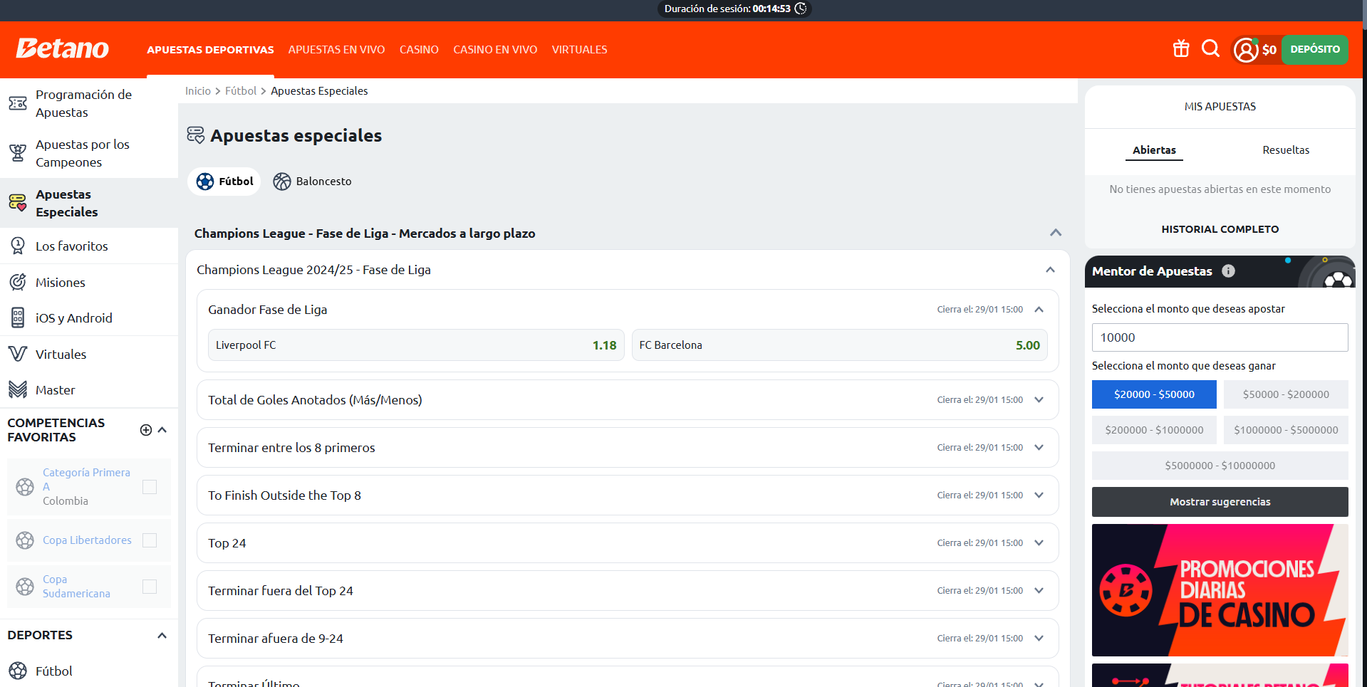The image size is (1367, 687).
Task: Add favorite competition with plus icon
Action: [146, 430]
